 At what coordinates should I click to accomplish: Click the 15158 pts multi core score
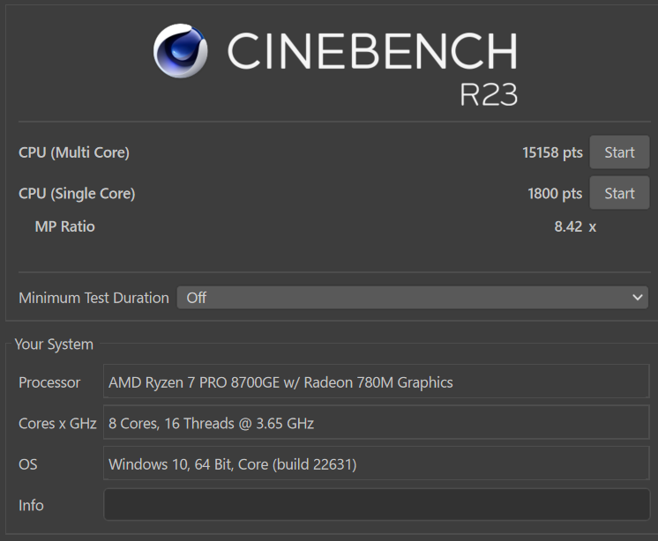(x=552, y=152)
